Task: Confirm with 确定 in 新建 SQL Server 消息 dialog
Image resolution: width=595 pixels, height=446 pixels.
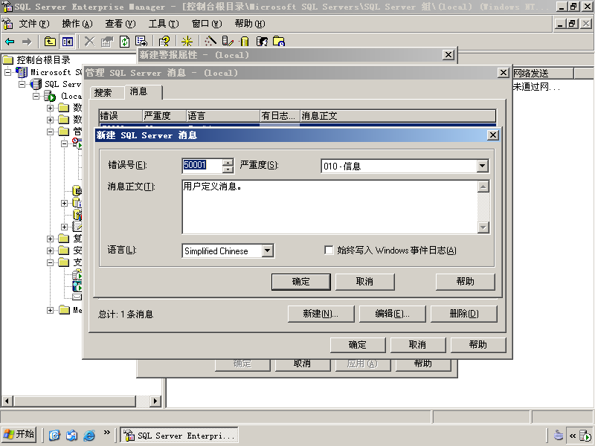Action: click(301, 282)
